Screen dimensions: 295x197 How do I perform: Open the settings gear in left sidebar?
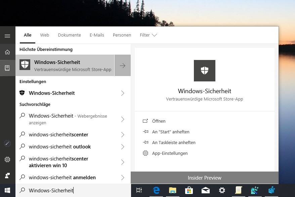click(7, 159)
